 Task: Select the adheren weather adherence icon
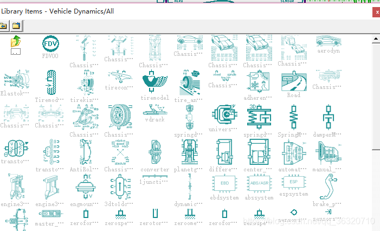coord(259,82)
